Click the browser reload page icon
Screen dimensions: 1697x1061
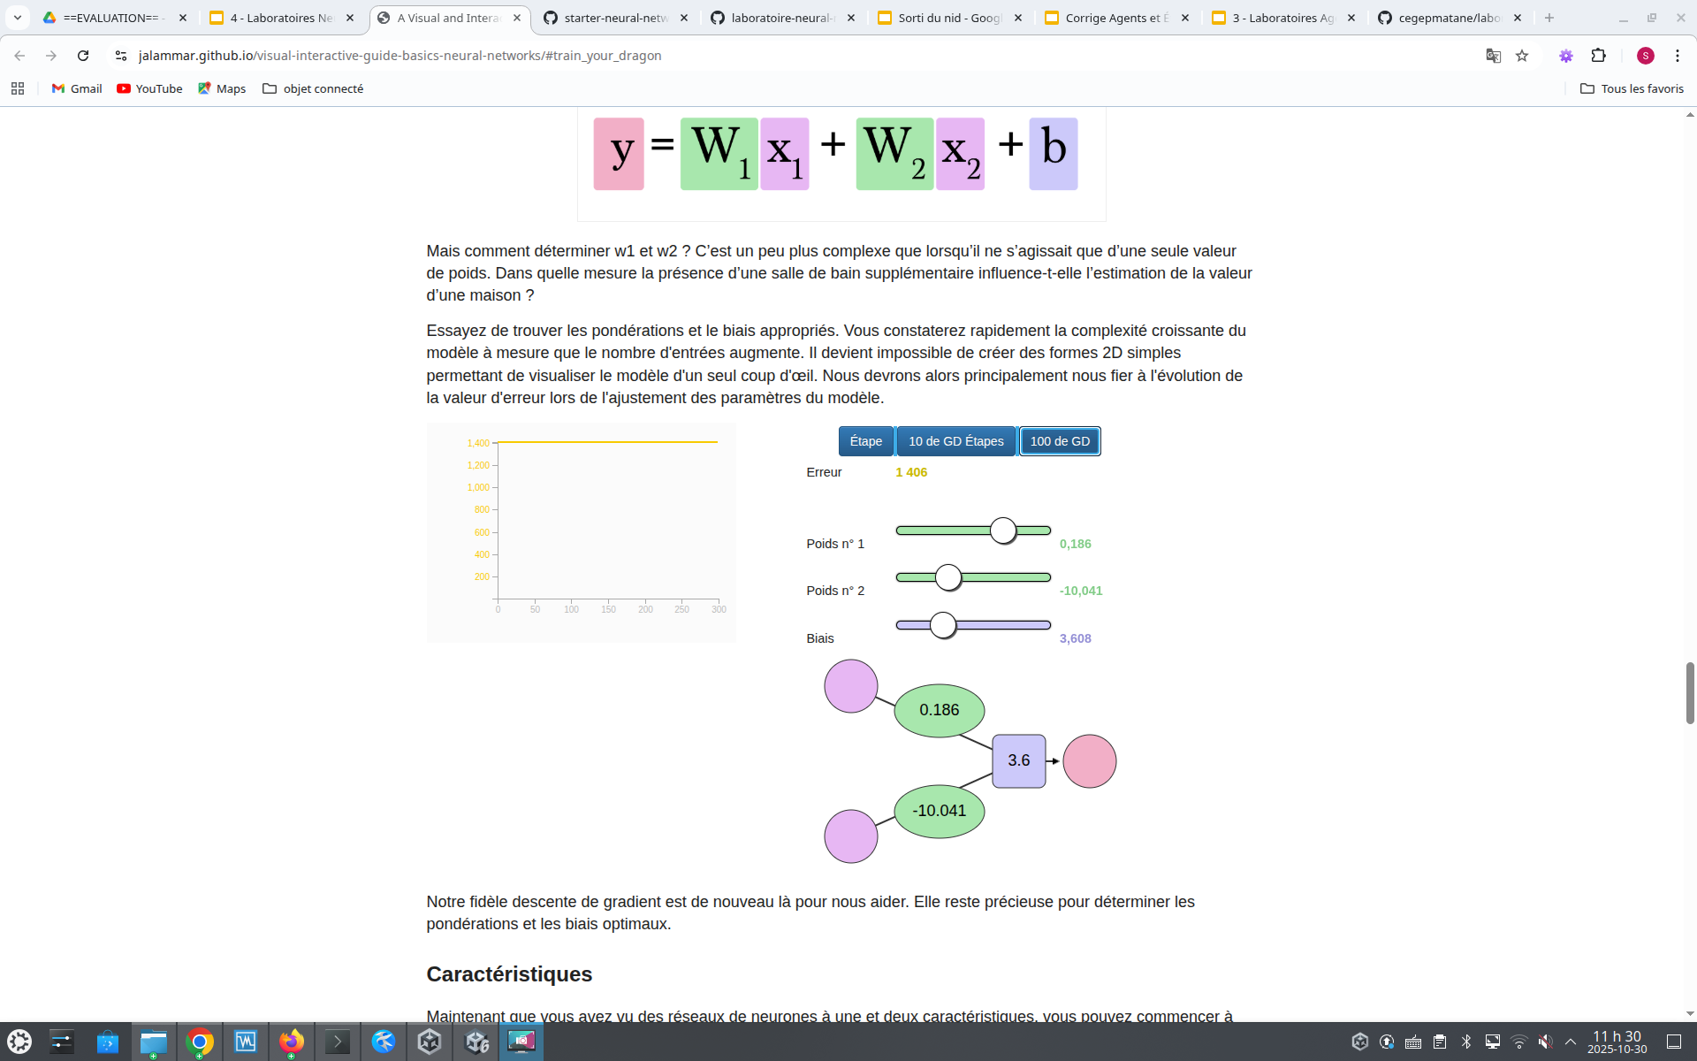[83, 56]
